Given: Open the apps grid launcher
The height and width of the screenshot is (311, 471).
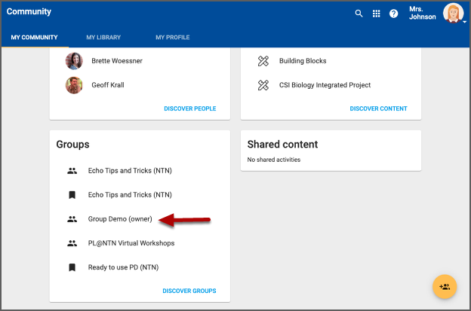Looking at the screenshot, I should (377, 14).
